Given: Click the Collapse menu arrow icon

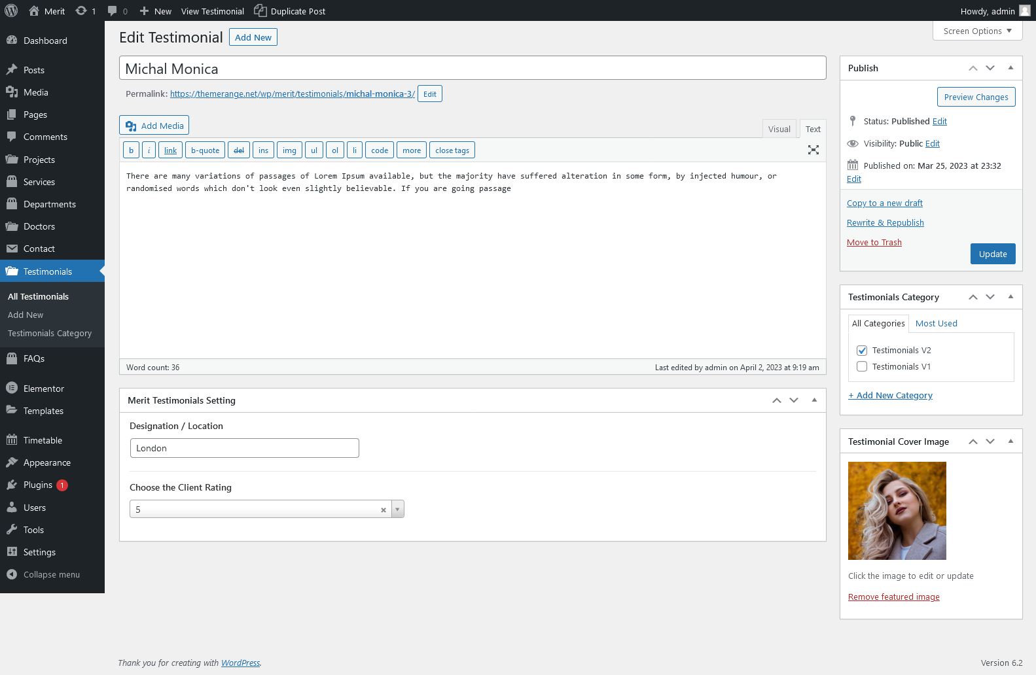Looking at the screenshot, I should (12, 574).
